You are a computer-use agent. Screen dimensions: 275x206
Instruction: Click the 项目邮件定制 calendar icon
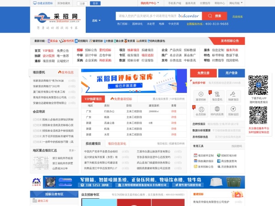pos(195,155)
